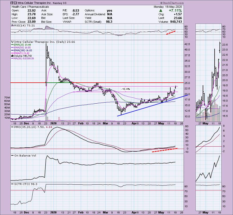Click the EMA(20) 19.44 legend entry
The image size is (233, 215).
pyautogui.click(x=21, y=45)
